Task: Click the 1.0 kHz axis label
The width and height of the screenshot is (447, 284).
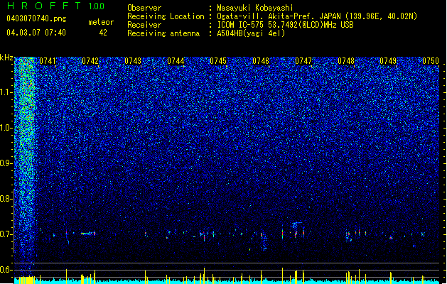Action: point(6,128)
